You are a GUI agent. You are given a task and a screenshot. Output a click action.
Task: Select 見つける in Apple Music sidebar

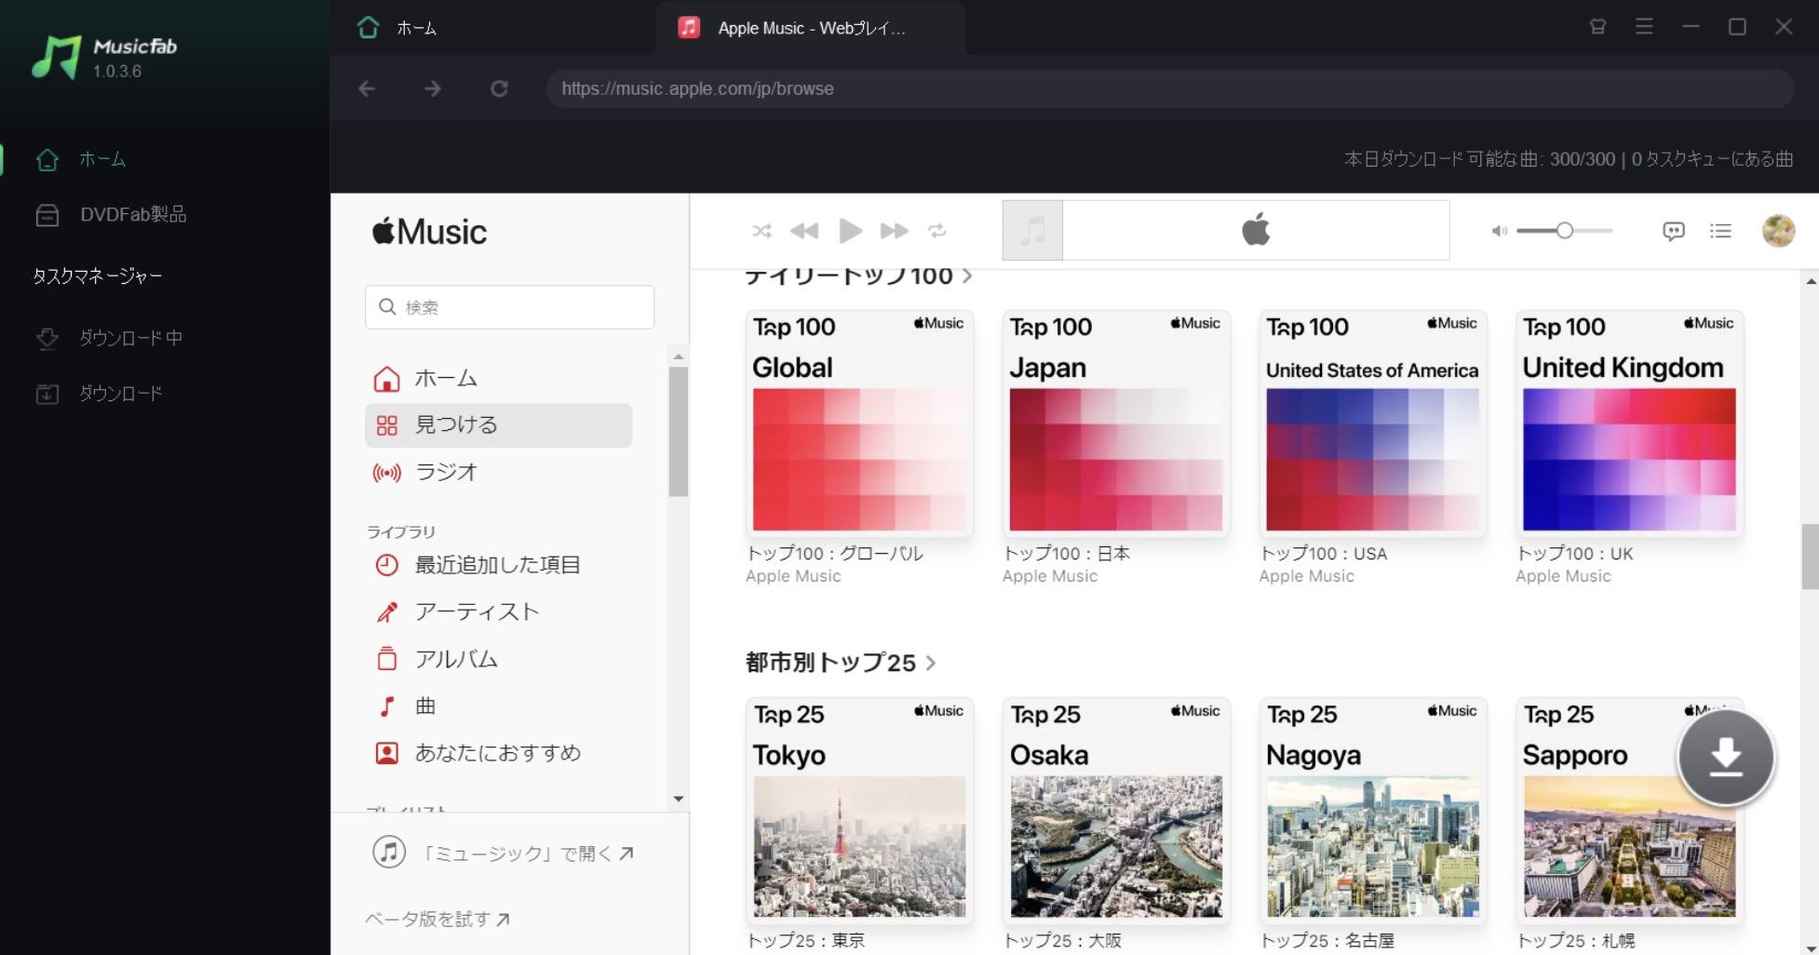tap(498, 425)
